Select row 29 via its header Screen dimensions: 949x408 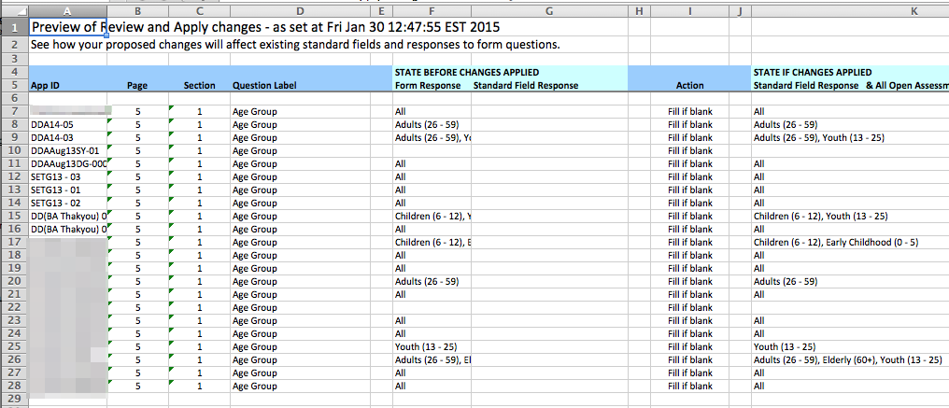(x=14, y=399)
